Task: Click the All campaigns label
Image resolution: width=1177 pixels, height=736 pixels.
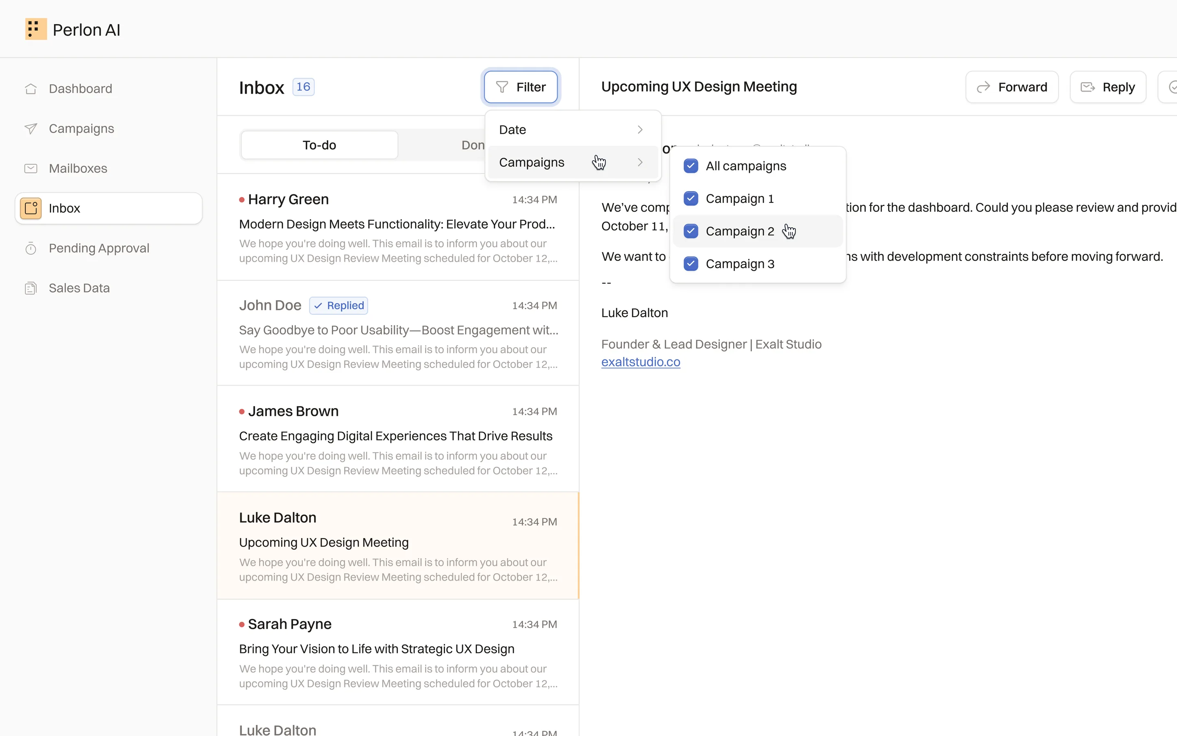Action: [745, 166]
